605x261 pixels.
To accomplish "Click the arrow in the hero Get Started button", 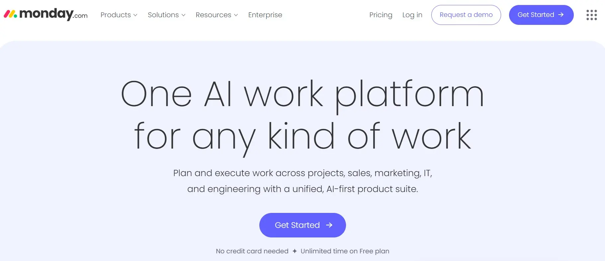I will pyautogui.click(x=328, y=225).
